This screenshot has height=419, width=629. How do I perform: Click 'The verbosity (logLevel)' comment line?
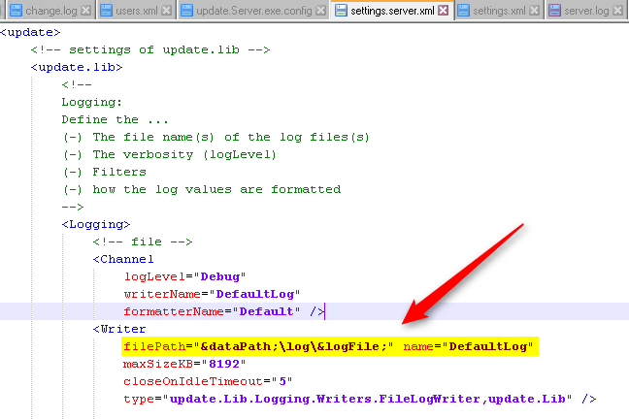(169, 154)
